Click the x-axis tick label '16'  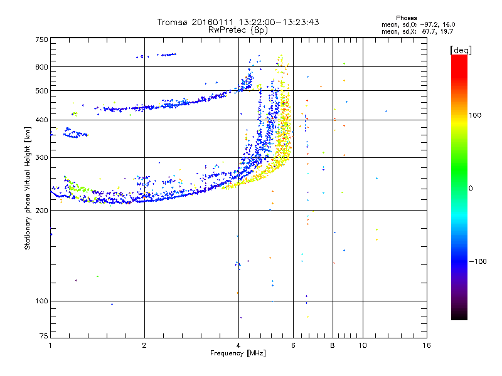[427, 345]
